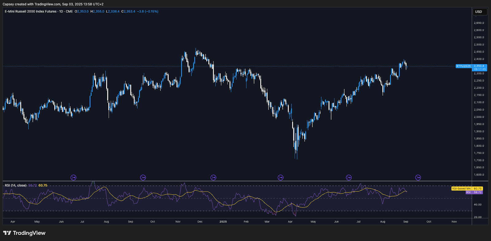Click the E-Mini Russell 2000 Index Futures title
The height and width of the screenshot is (241, 491).
click(x=31, y=12)
